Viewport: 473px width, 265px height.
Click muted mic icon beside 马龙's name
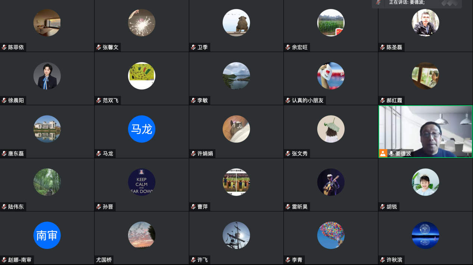[99, 154]
